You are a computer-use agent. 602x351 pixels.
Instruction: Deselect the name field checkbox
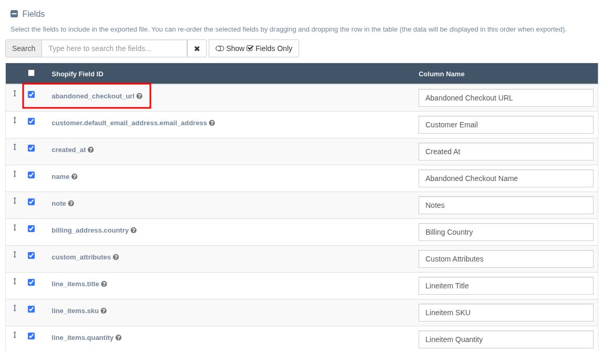[31, 175]
